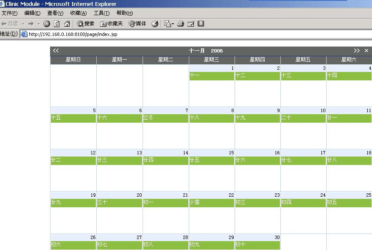
Task: Click the 星期三 column header
Action: [212, 60]
